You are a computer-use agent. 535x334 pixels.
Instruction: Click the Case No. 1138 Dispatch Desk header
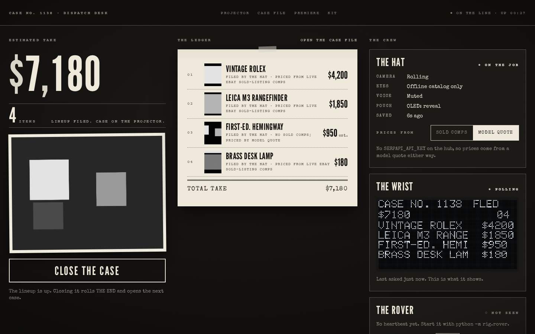pyautogui.click(x=58, y=13)
